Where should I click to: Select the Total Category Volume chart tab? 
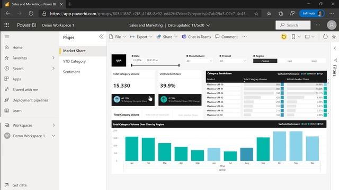pos(127,115)
